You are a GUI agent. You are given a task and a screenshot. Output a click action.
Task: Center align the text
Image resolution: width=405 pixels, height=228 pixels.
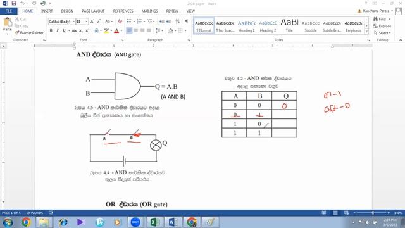coord(135,31)
